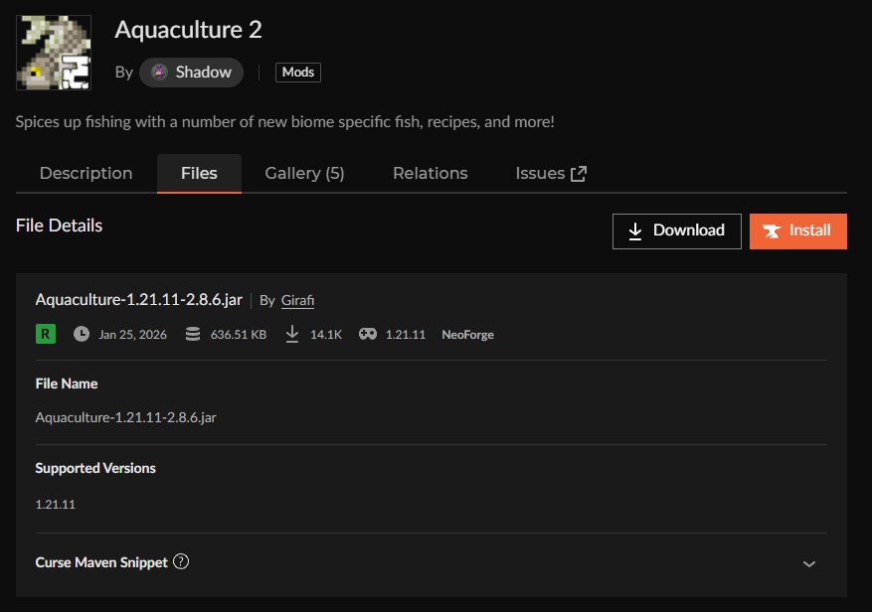Expand the Curse Maven Snippet section chevron
The height and width of the screenshot is (612, 872).
pos(809,563)
